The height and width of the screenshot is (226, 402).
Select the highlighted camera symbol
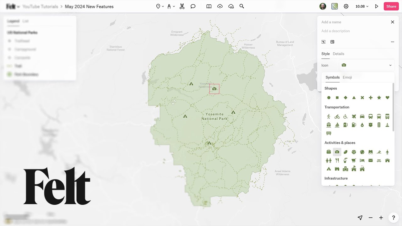pos(337,152)
